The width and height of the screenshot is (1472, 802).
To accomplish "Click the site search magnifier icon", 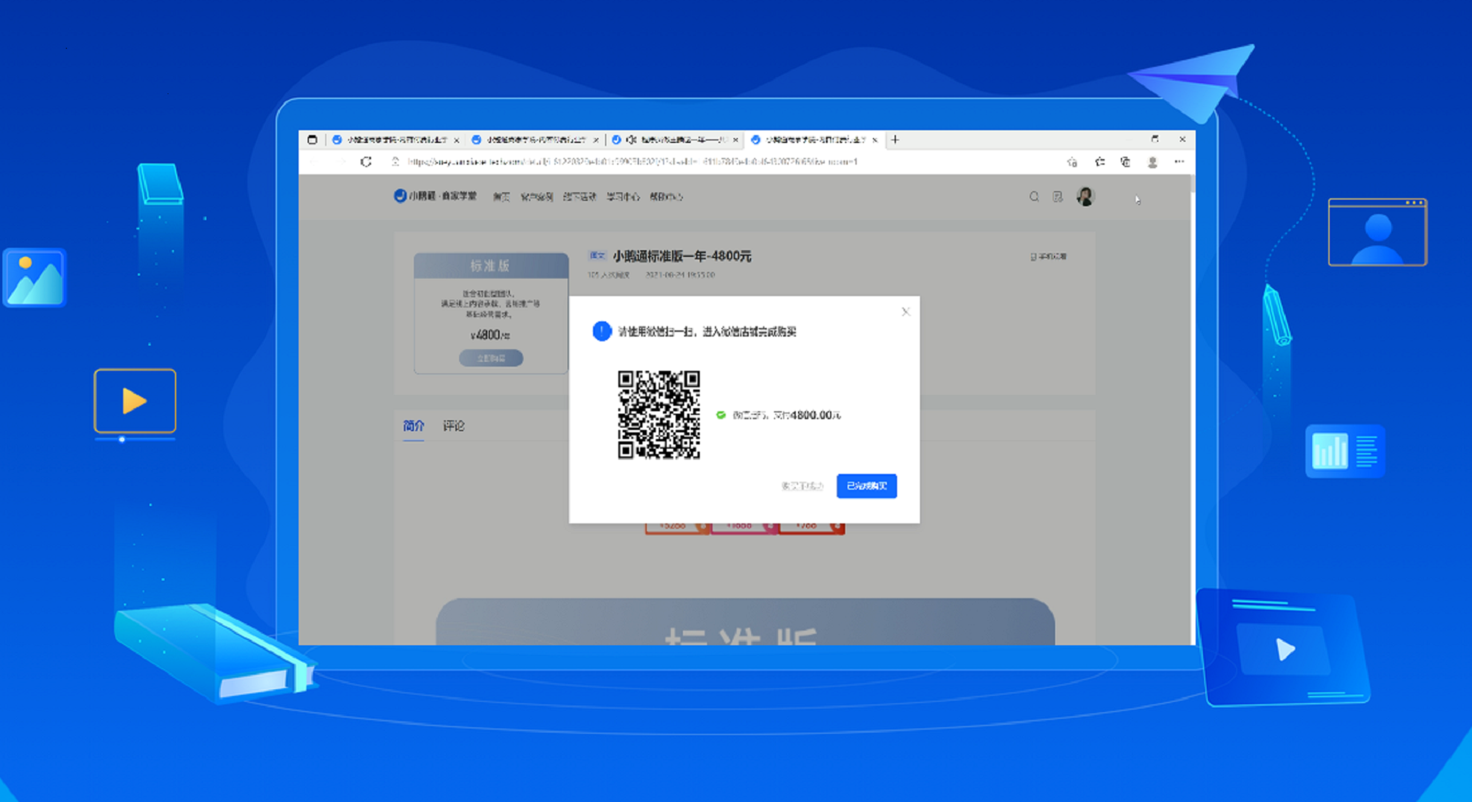I will (x=1034, y=197).
